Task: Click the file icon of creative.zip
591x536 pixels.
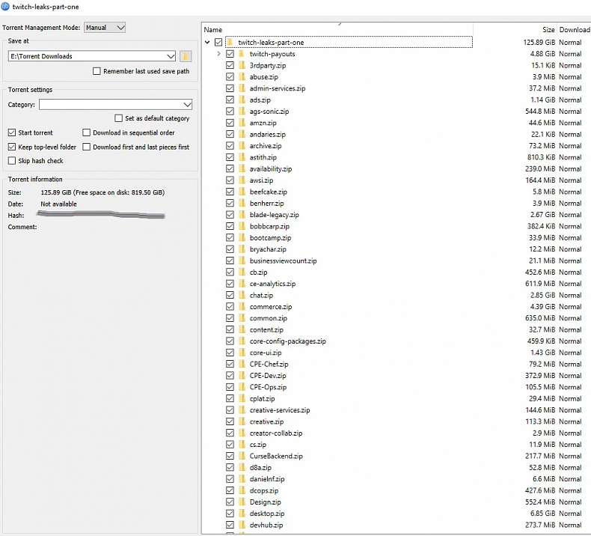Action: (x=242, y=421)
